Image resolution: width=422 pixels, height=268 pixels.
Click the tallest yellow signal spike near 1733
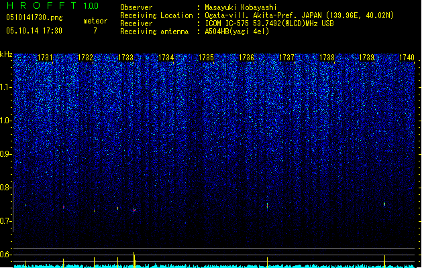(x=134, y=260)
